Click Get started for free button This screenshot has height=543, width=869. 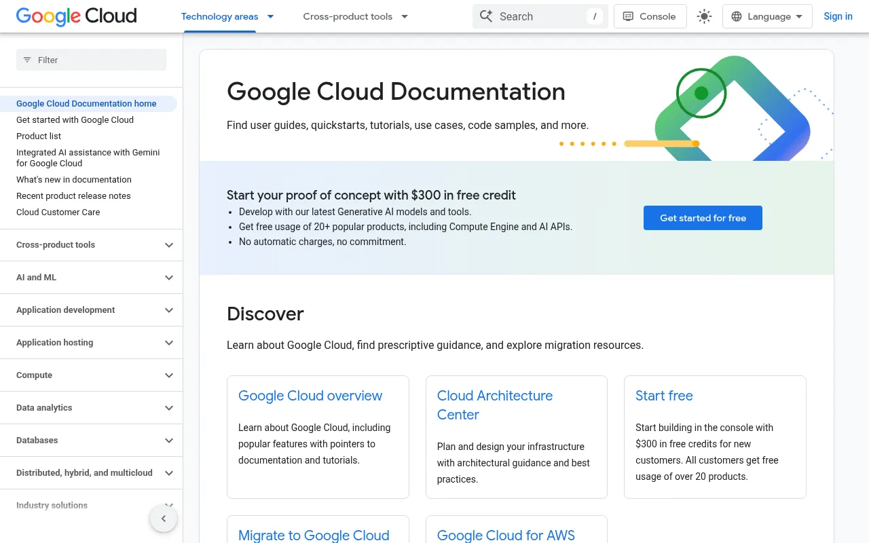click(x=703, y=218)
